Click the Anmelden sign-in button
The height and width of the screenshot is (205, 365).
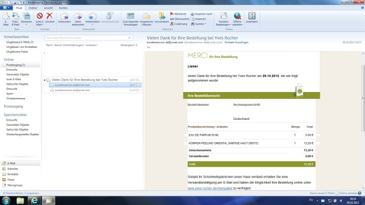tap(252, 18)
